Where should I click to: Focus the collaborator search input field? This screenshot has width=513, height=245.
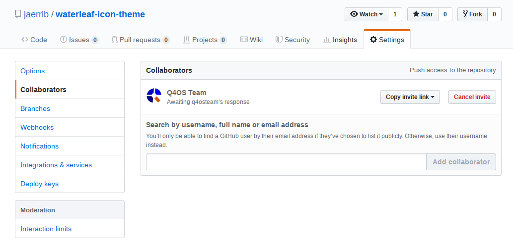coord(286,162)
